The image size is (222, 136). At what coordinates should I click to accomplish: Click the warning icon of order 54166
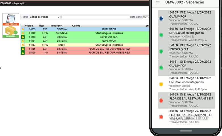pyautogui.click(x=23, y=53)
